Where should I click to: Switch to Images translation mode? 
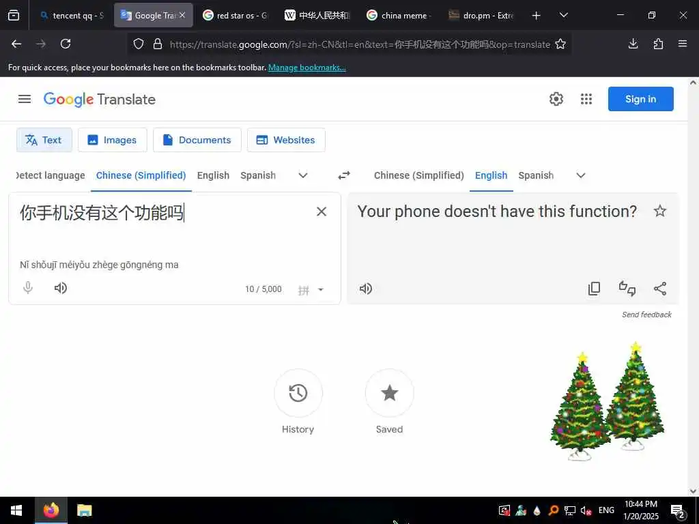click(x=113, y=140)
